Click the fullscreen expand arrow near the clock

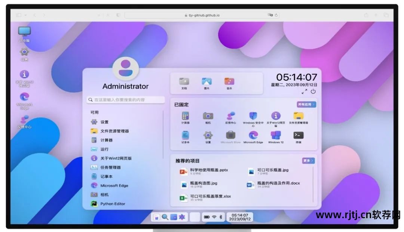pos(304,91)
